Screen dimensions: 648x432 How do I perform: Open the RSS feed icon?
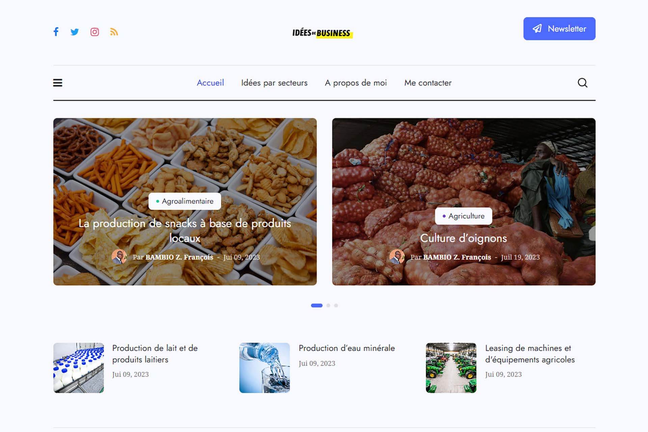(114, 32)
